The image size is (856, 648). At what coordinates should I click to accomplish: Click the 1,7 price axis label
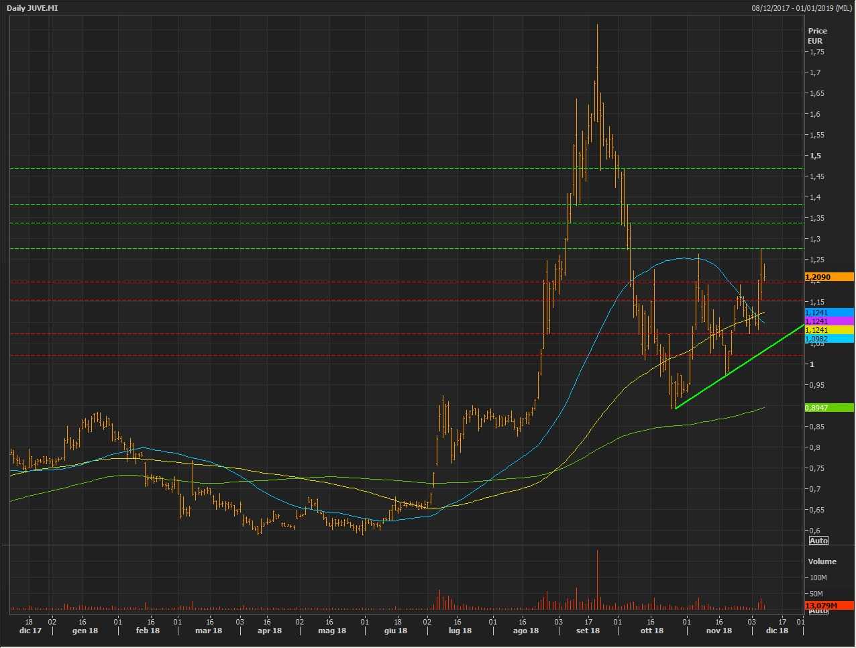pos(815,72)
